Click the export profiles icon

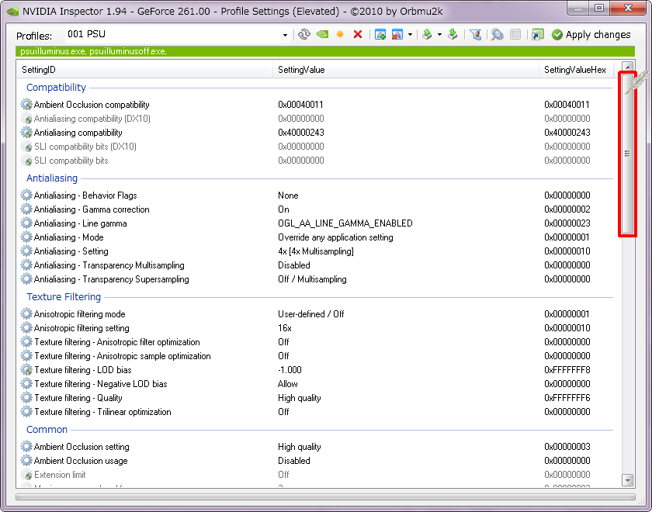[x=427, y=34]
